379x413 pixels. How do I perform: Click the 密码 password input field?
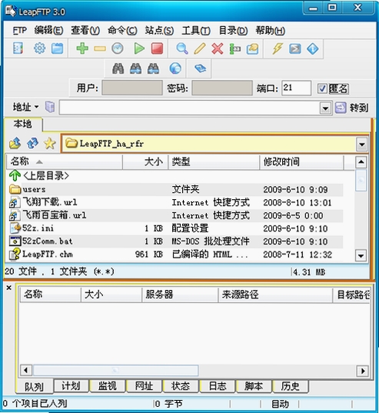[222, 88]
